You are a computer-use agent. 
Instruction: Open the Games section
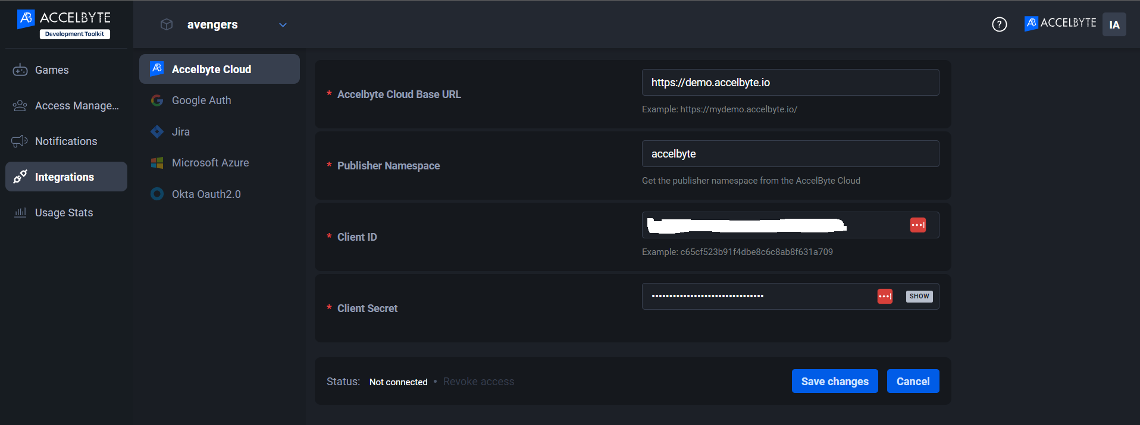pos(66,70)
